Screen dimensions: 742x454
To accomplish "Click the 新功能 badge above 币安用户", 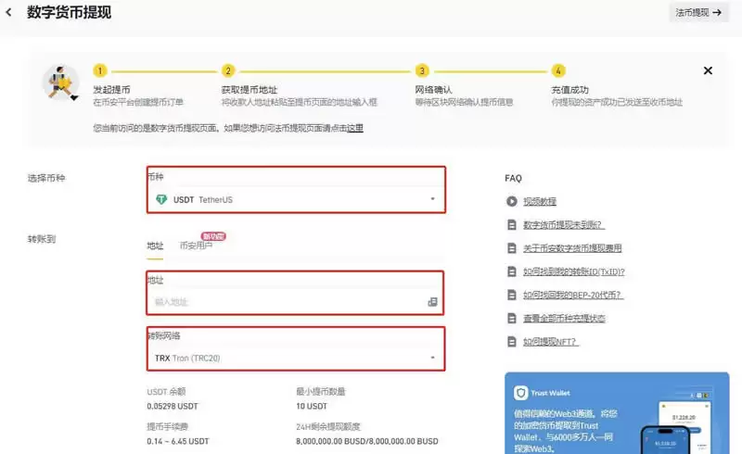I will [213, 236].
